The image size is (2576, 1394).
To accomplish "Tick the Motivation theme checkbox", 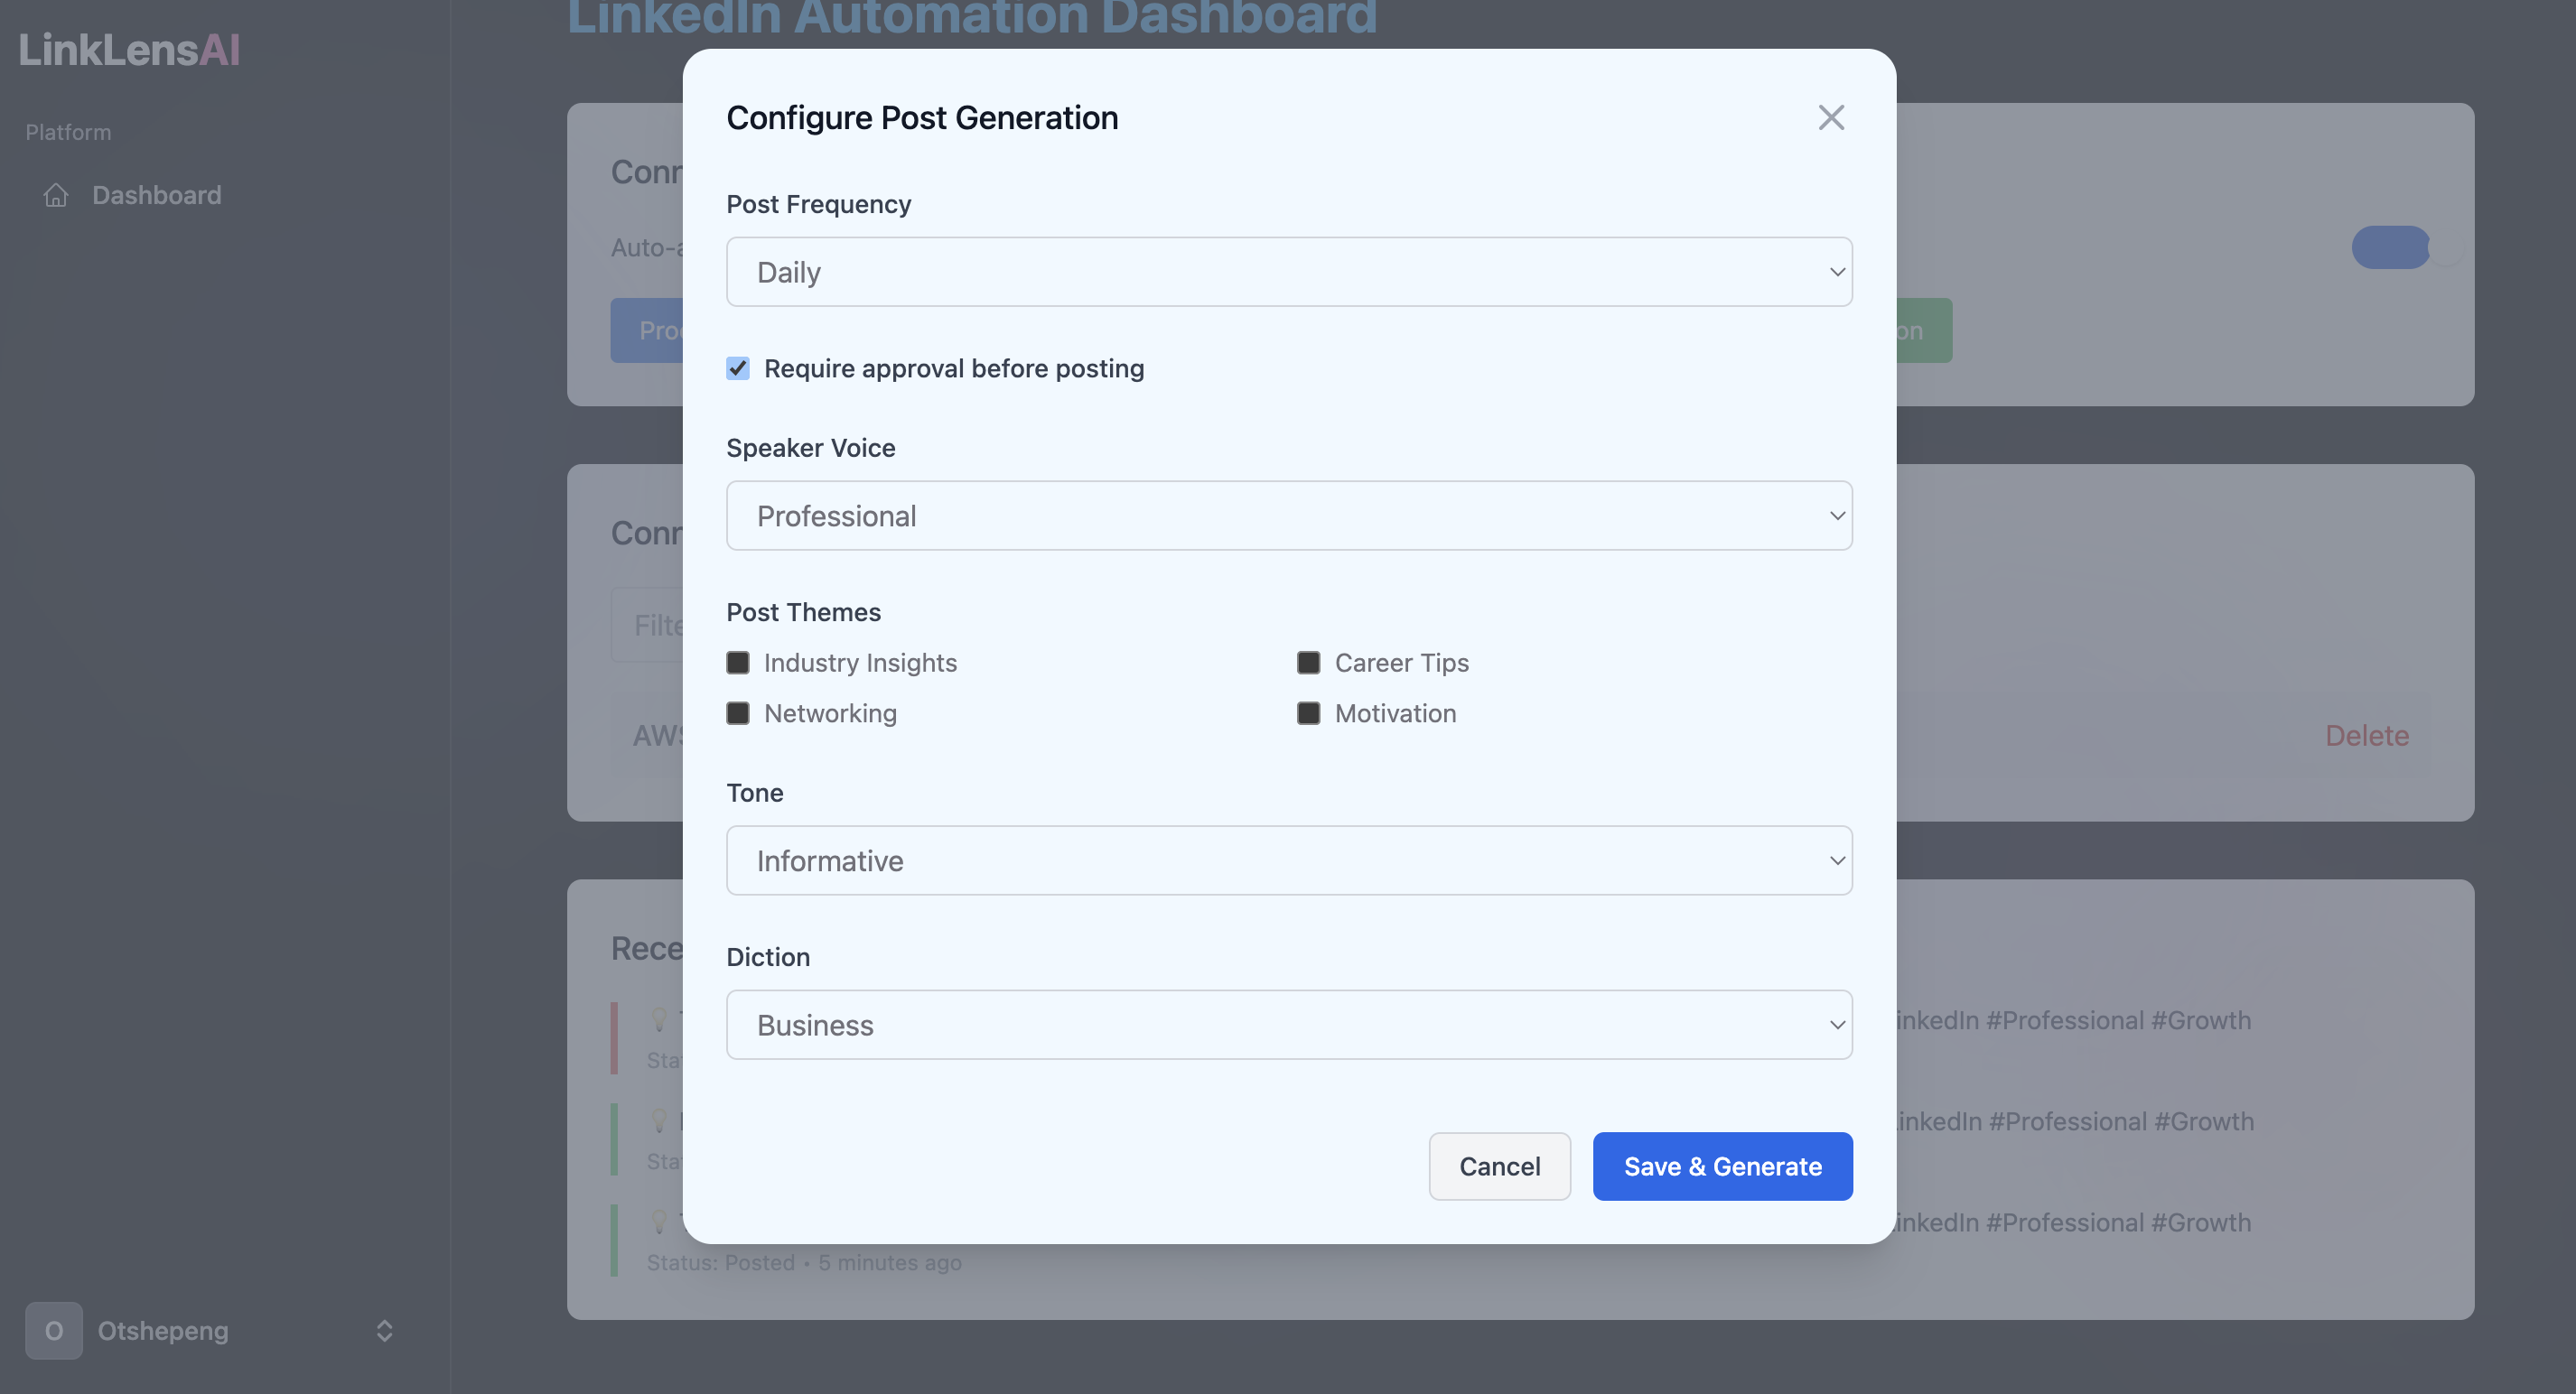I will pyautogui.click(x=1308, y=713).
